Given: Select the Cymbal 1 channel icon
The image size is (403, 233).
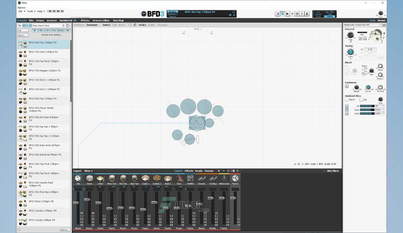Looking at the screenshot, I should coord(157,178).
